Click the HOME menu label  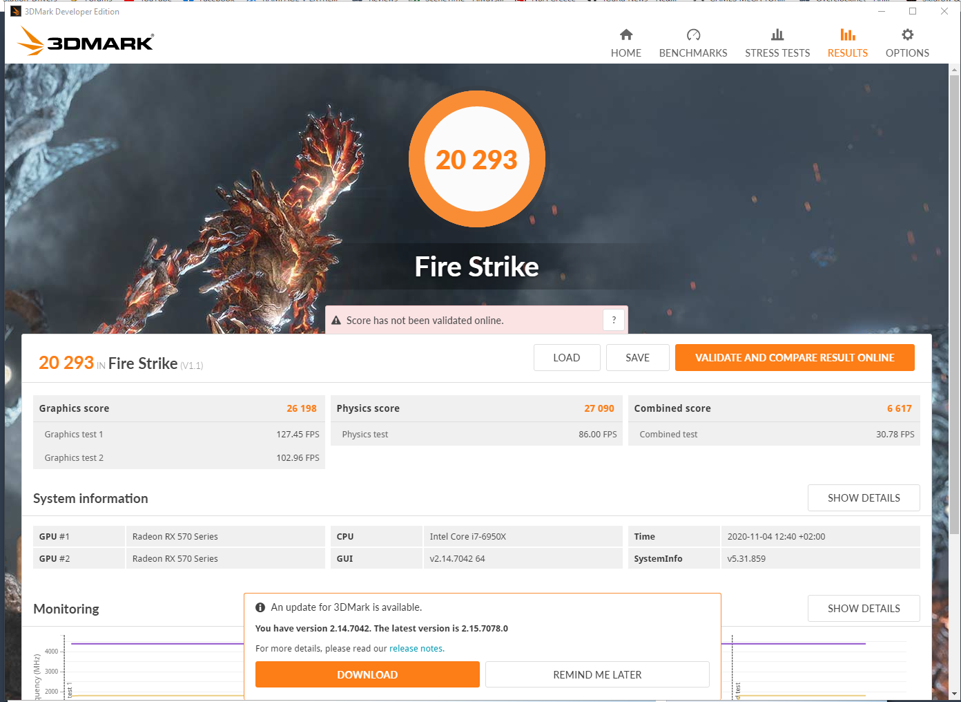626,53
